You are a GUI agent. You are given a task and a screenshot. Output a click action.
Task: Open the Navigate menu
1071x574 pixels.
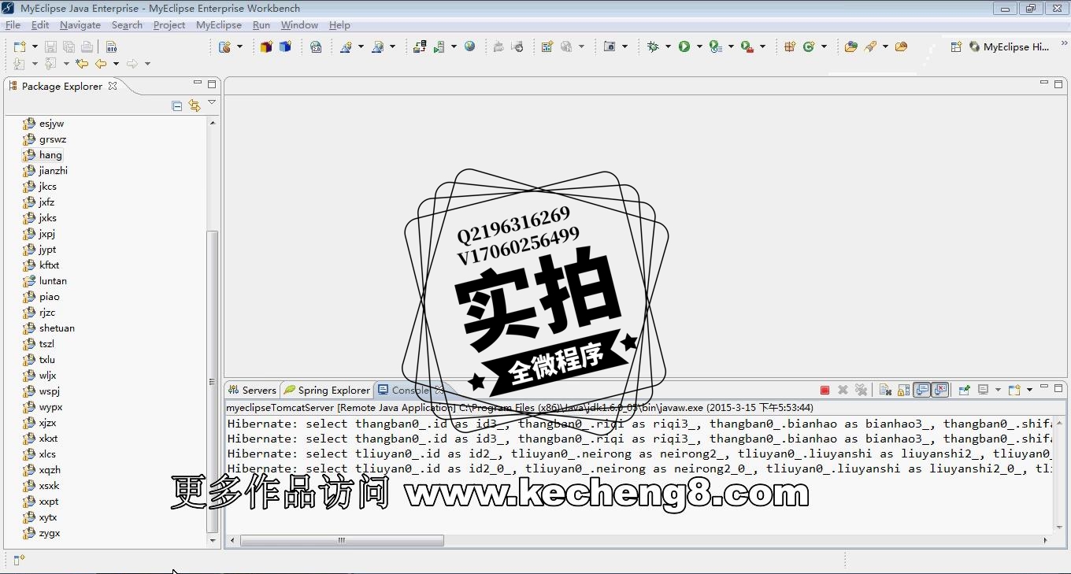tap(80, 25)
